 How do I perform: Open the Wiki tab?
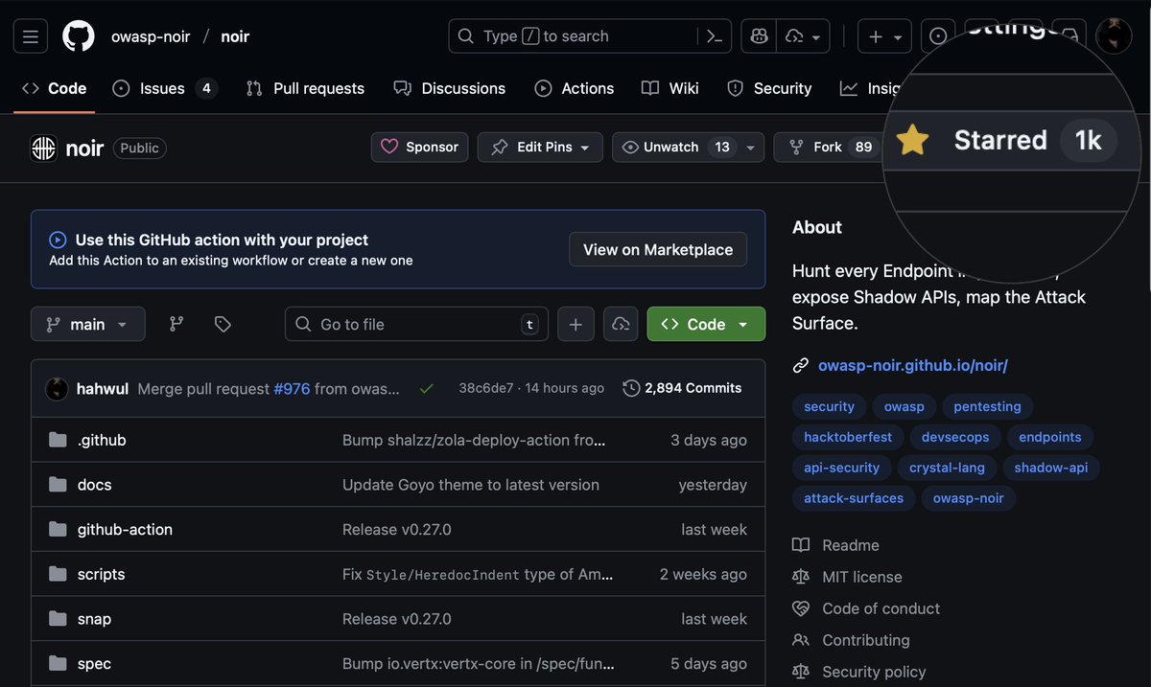click(669, 88)
